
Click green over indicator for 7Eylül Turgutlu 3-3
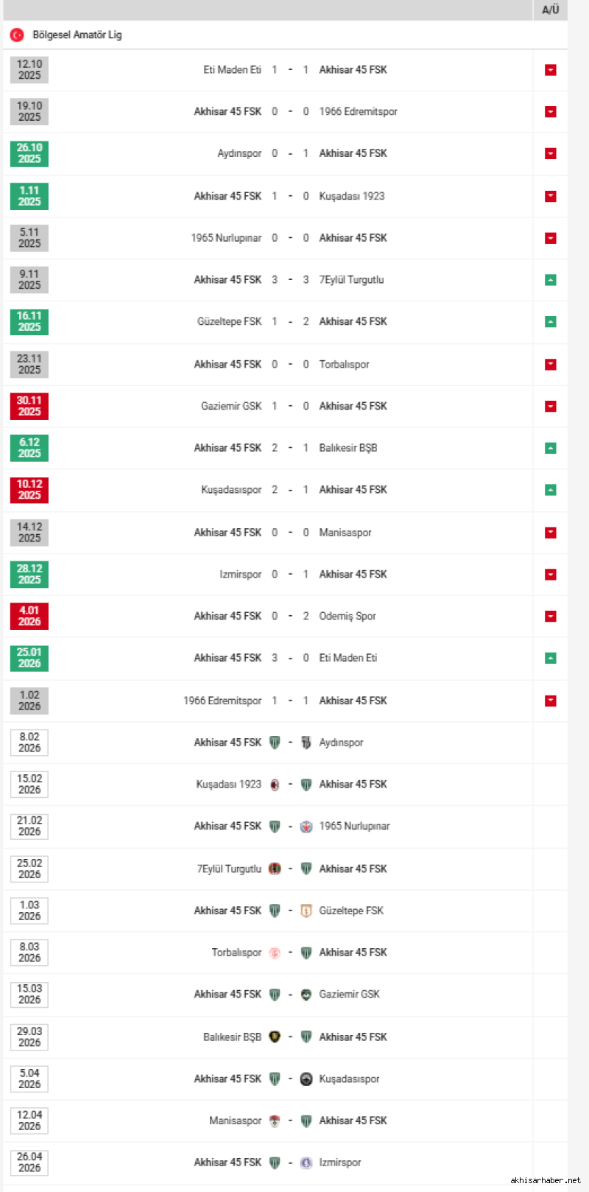tap(550, 280)
